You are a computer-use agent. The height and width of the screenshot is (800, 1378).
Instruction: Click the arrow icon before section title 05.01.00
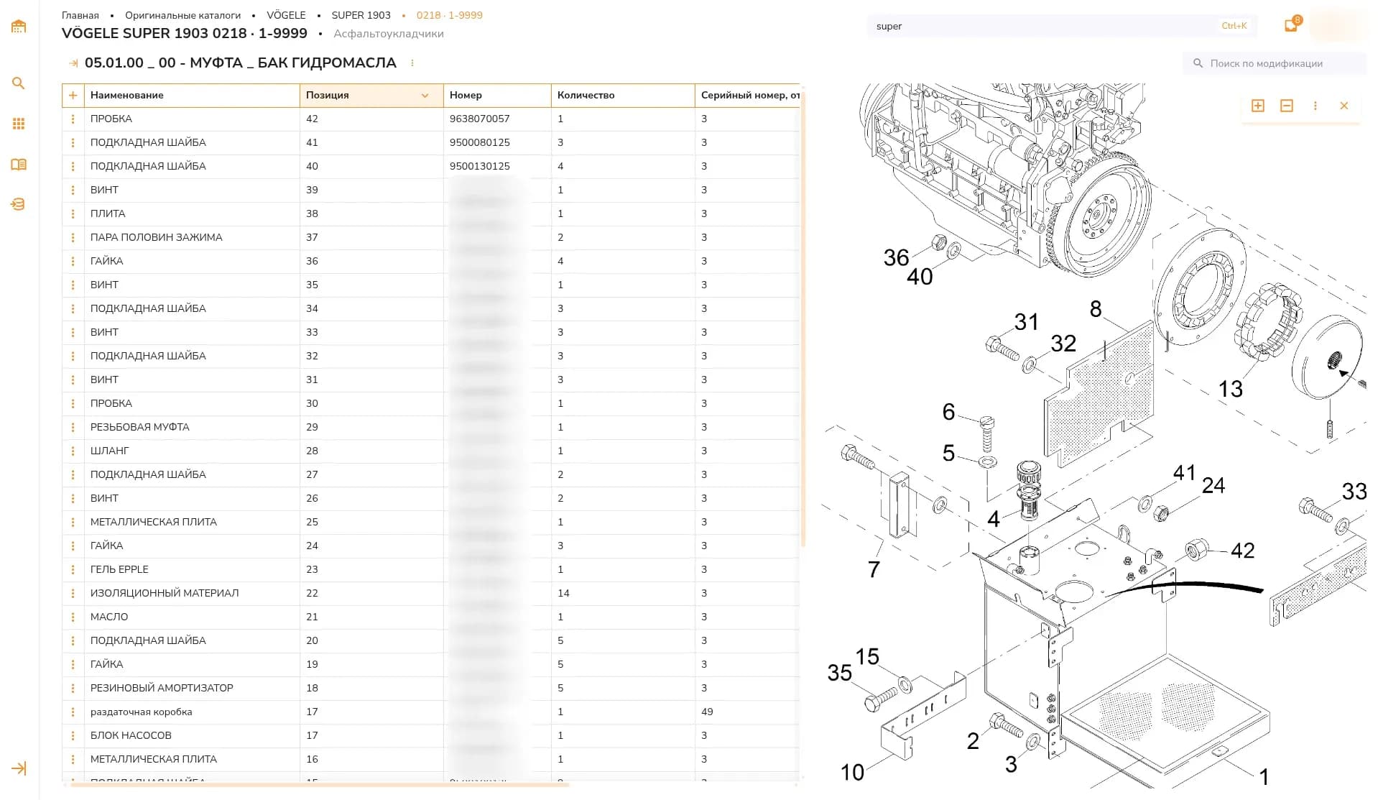[73, 63]
